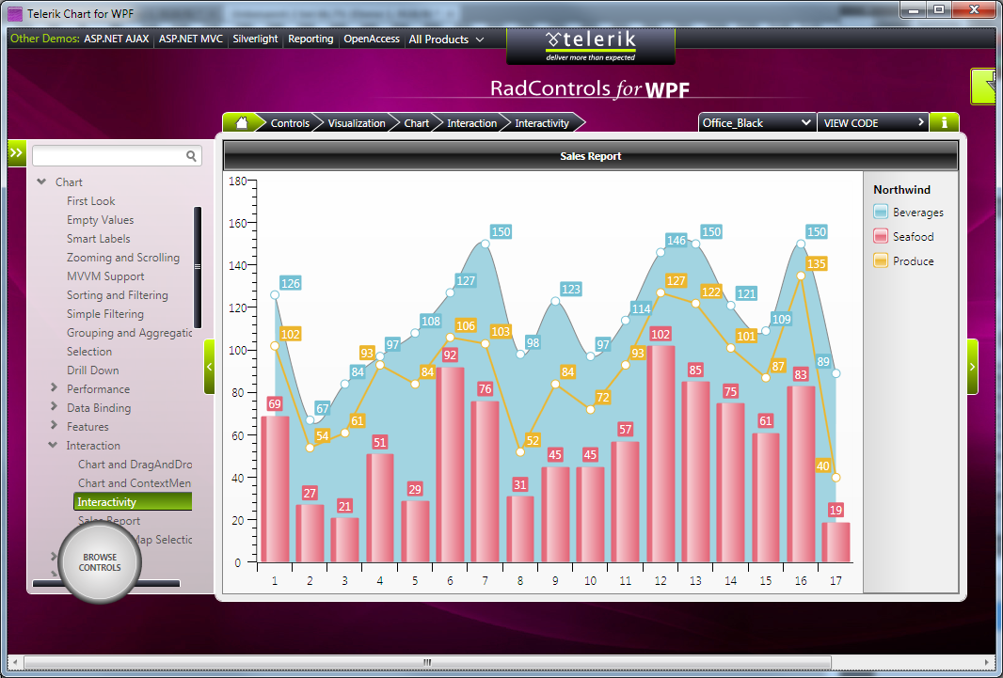This screenshot has width=1003, height=678.
Task: Open Selection demo
Action: (x=88, y=352)
